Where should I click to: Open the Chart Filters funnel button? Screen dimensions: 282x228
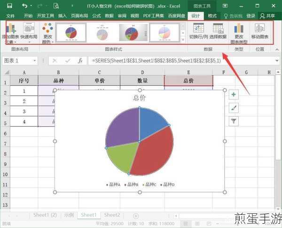click(x=234, y=121)
